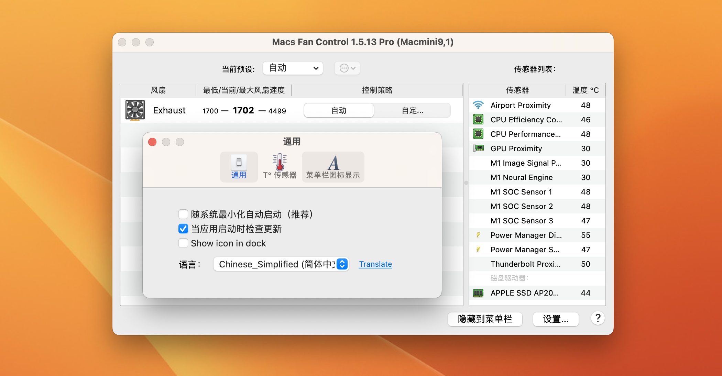Uncheck 当应用启动时检查更新 checkbox
Image resolution: width=722 pixels, height=376 pixels.
[183, 229]
